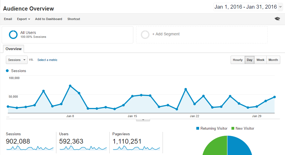Open the education graduation cap icon
The width and height of the screenshot is (285, 155).
(277, 19)
